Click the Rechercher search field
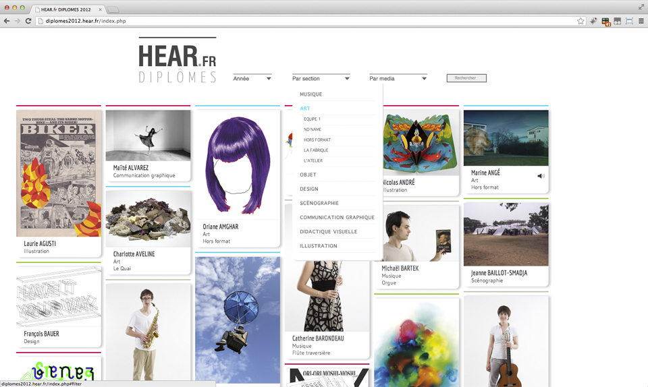 [x=466, y=78]
